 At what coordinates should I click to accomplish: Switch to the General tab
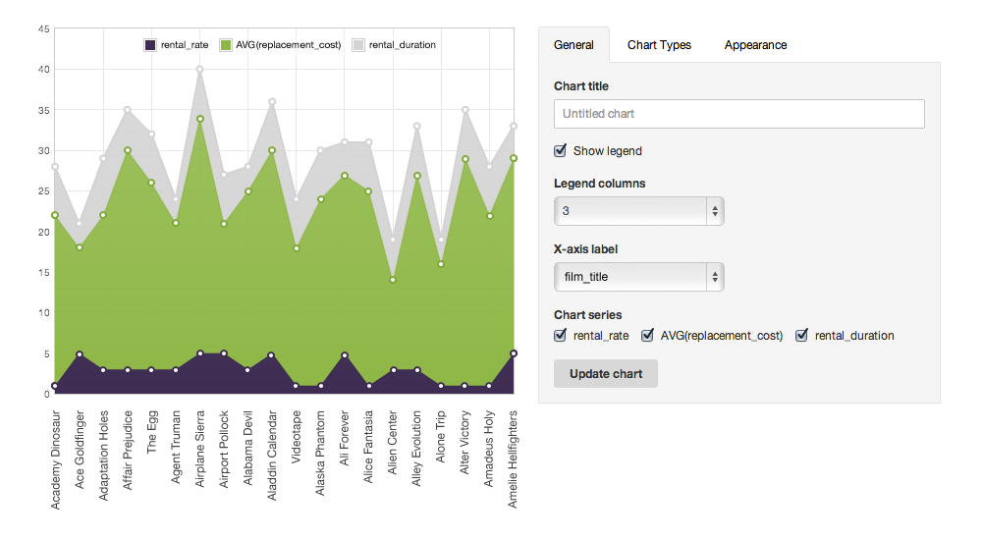[x=573, y=45]
